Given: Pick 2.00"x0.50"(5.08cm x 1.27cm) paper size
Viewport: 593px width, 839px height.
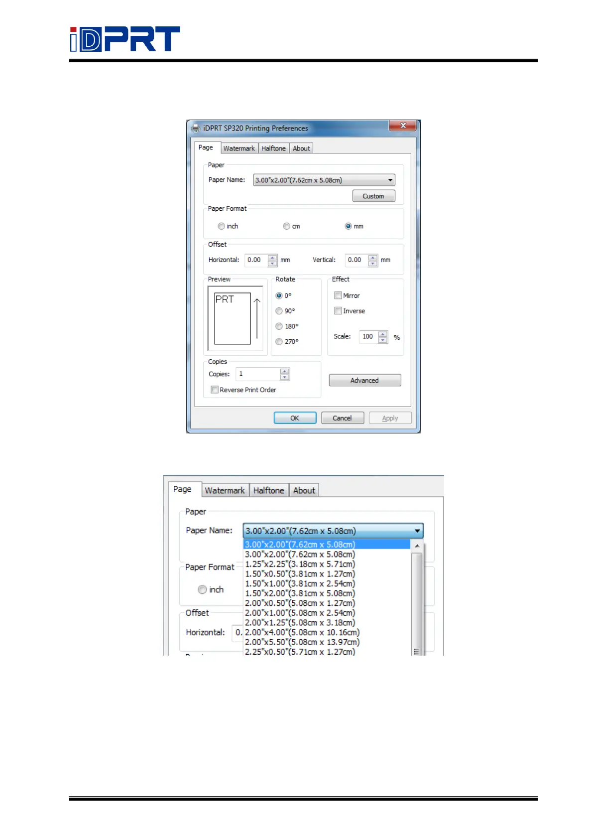Looking at the screenshot, I should point(327,603).
